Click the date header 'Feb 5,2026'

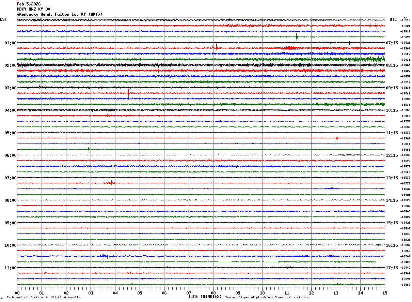(x=29, y=4)
